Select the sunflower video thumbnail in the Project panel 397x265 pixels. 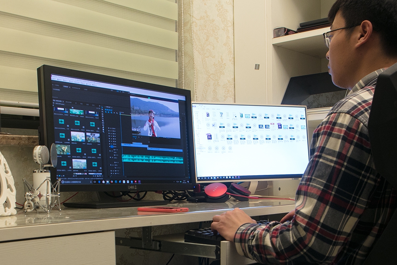tap(63, 149)
